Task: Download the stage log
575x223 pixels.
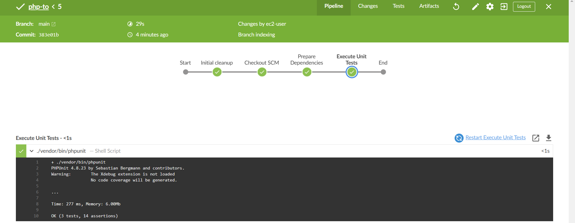Action: [549, 138]
